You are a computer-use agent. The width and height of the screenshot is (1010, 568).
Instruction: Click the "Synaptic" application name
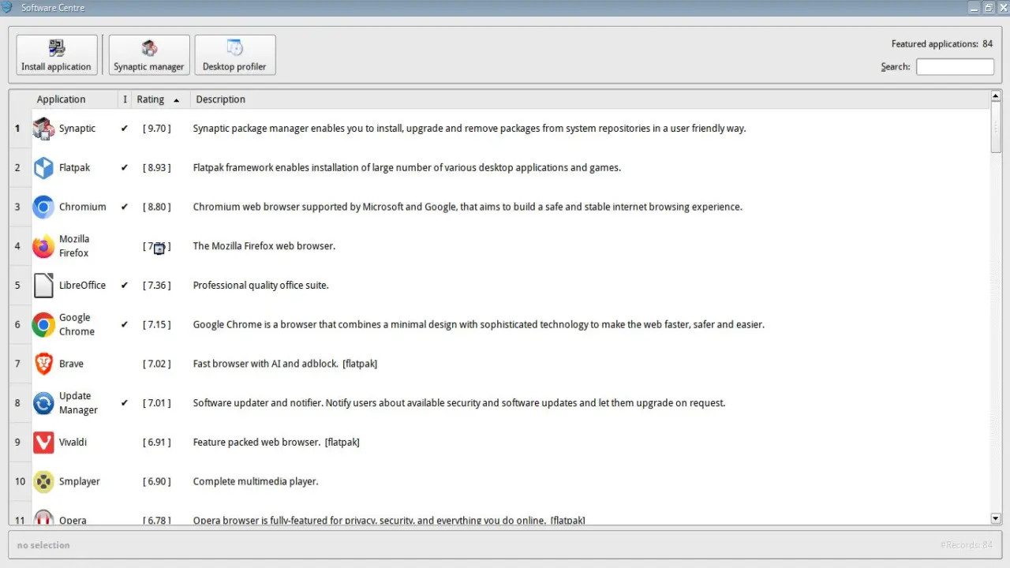77,129
